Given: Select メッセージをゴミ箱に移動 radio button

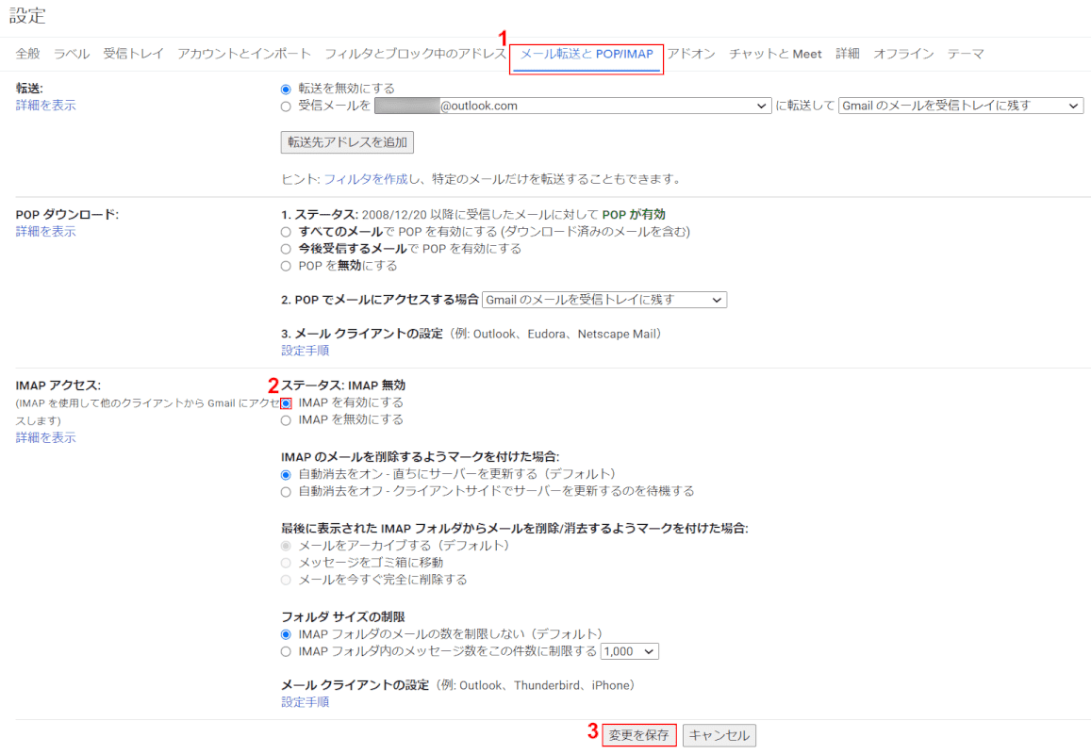Looking at the screenshot, I should click(286, 563).
